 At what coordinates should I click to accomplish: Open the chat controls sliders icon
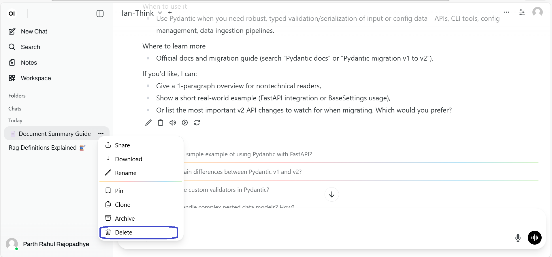[522, 12]
